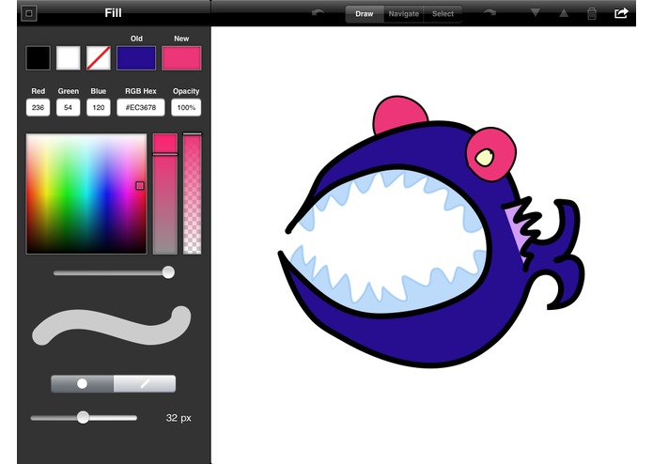Click the pink eye circle of the fish

(x=491, y=154)
